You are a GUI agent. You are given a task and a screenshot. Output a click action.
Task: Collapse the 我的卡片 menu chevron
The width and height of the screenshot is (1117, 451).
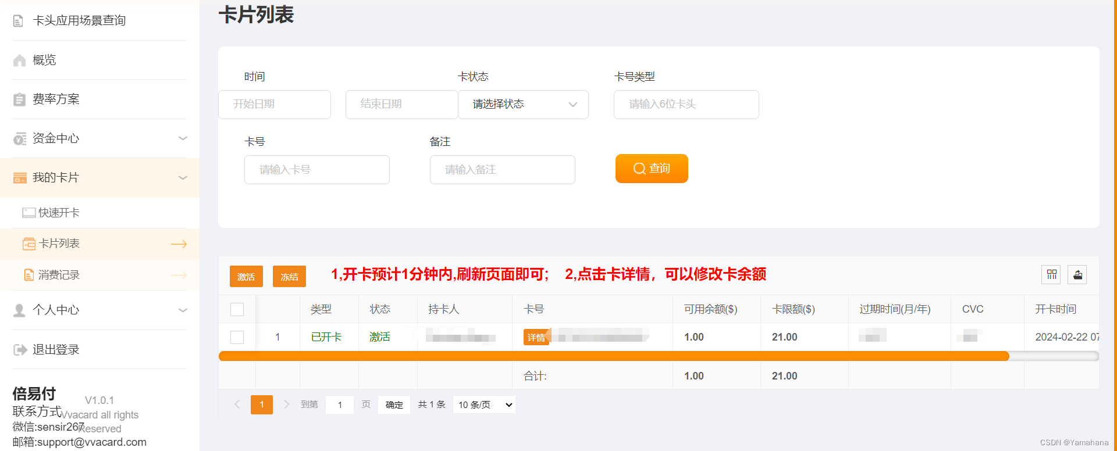point(183,178)
